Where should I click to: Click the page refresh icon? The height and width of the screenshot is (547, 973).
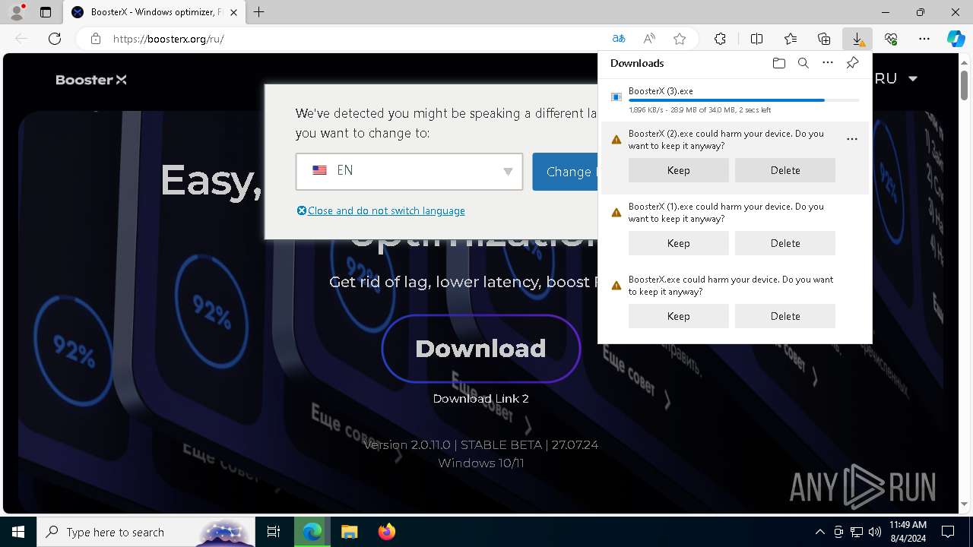pyautogui.click(x=55, y=39)
